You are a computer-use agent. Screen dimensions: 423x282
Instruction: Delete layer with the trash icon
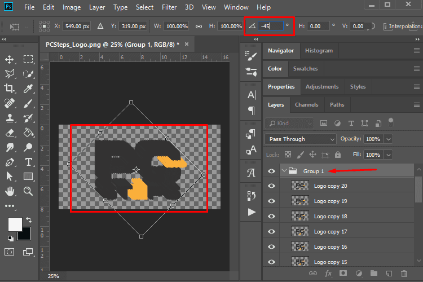pos(404,274)
